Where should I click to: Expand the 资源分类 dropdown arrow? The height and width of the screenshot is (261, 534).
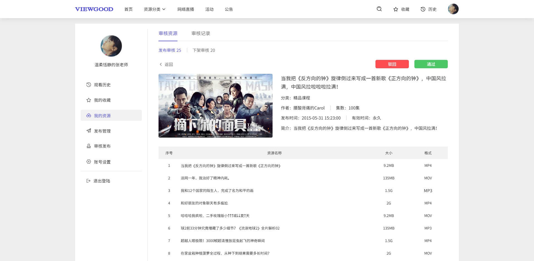[x=164, y=9]
